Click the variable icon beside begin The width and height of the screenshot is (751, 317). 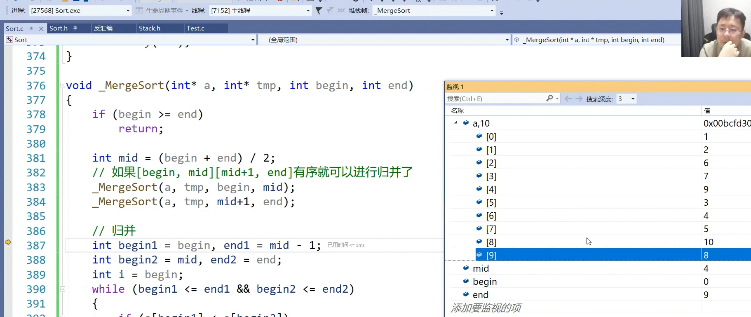(x=466, y=281)
